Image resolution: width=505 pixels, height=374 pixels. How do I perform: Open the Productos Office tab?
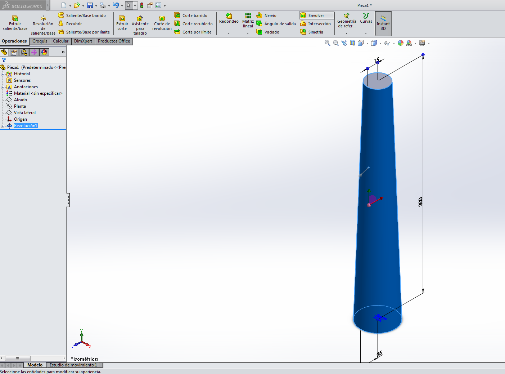pos(114,41)
